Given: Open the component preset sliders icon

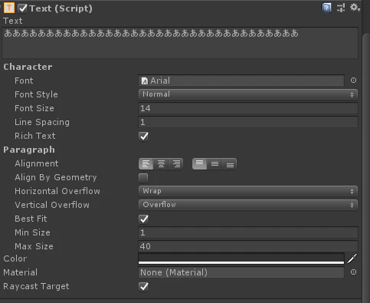Looking at the screenshot, I should [341, 8].
